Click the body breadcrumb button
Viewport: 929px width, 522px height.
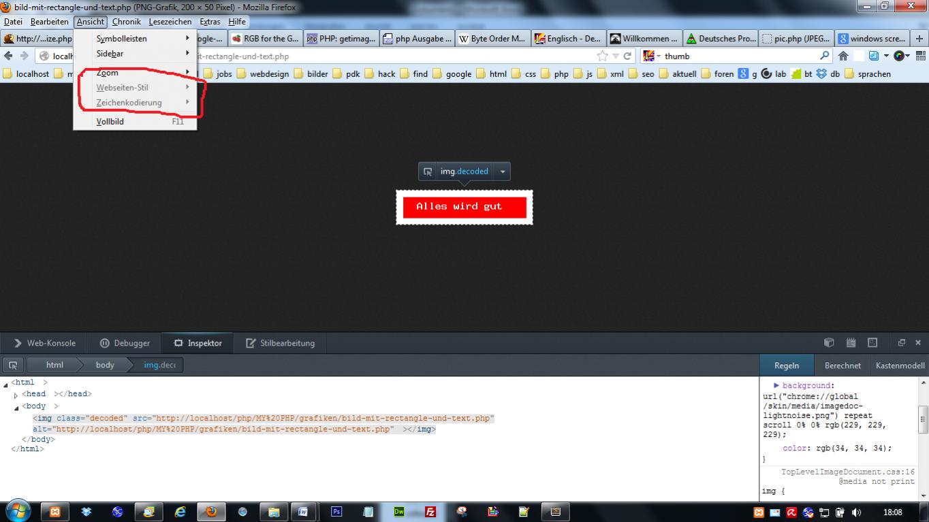105,365
